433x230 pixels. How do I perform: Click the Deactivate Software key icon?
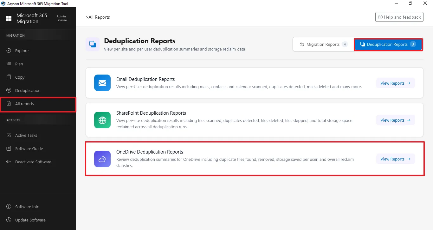[x=9, y=162]
